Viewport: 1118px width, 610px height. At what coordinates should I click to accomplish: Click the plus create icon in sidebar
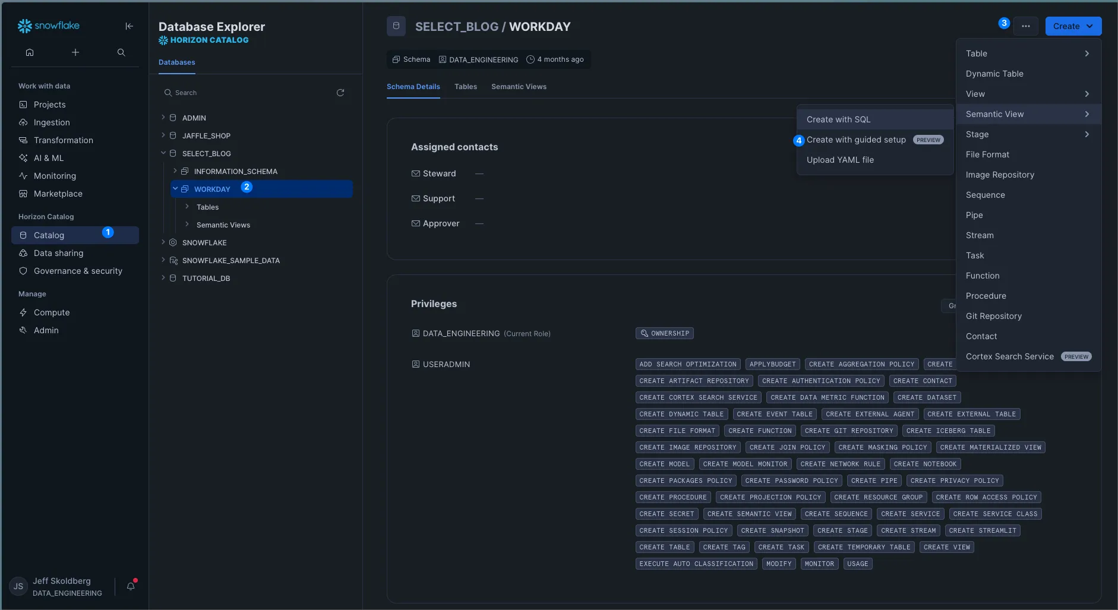[x=75, y=52]
